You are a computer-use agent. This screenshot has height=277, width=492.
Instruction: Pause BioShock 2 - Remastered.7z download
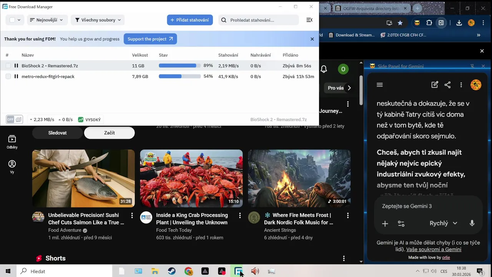tap(16, 66)
